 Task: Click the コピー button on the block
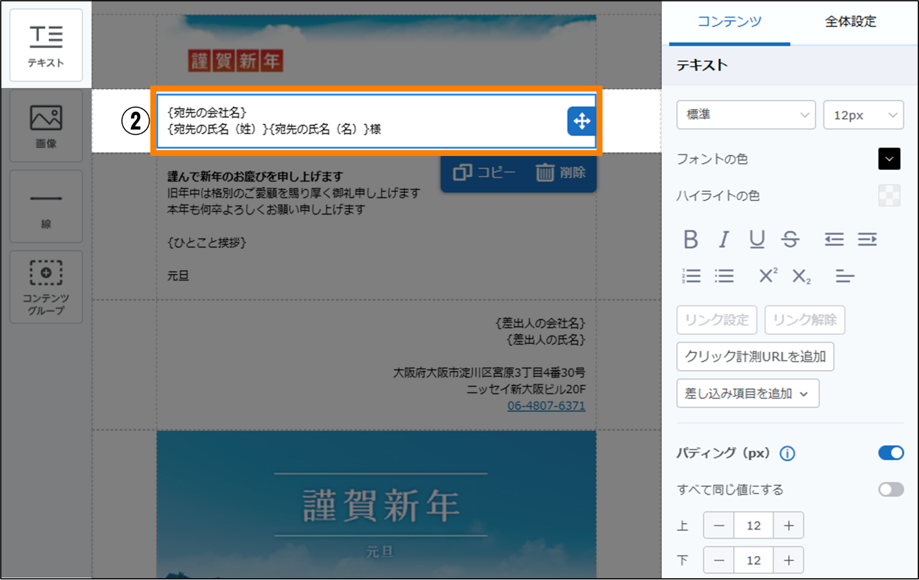pos(484,172)
